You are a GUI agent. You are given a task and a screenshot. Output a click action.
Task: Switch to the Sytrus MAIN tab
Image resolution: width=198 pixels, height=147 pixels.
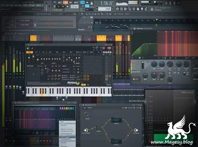point(30,52)
